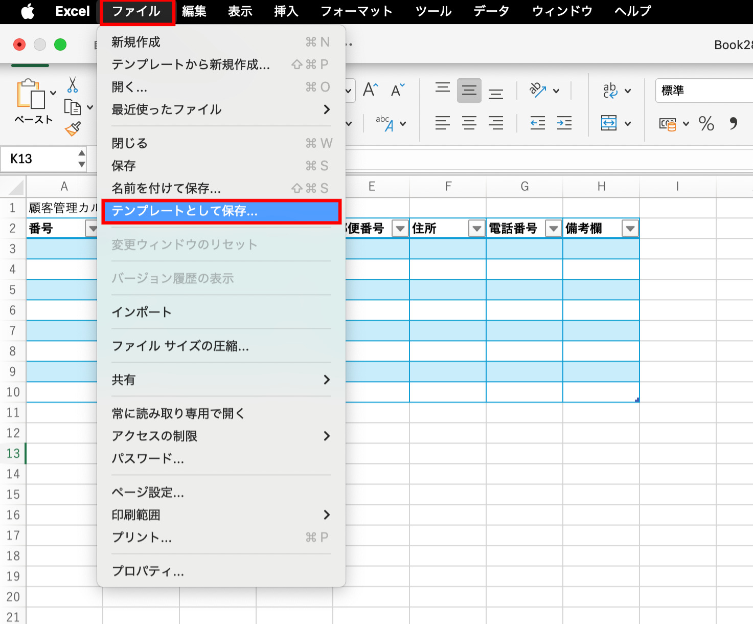Click the scissors Cut icon
The image size is (753, 624).
(73, 85)
